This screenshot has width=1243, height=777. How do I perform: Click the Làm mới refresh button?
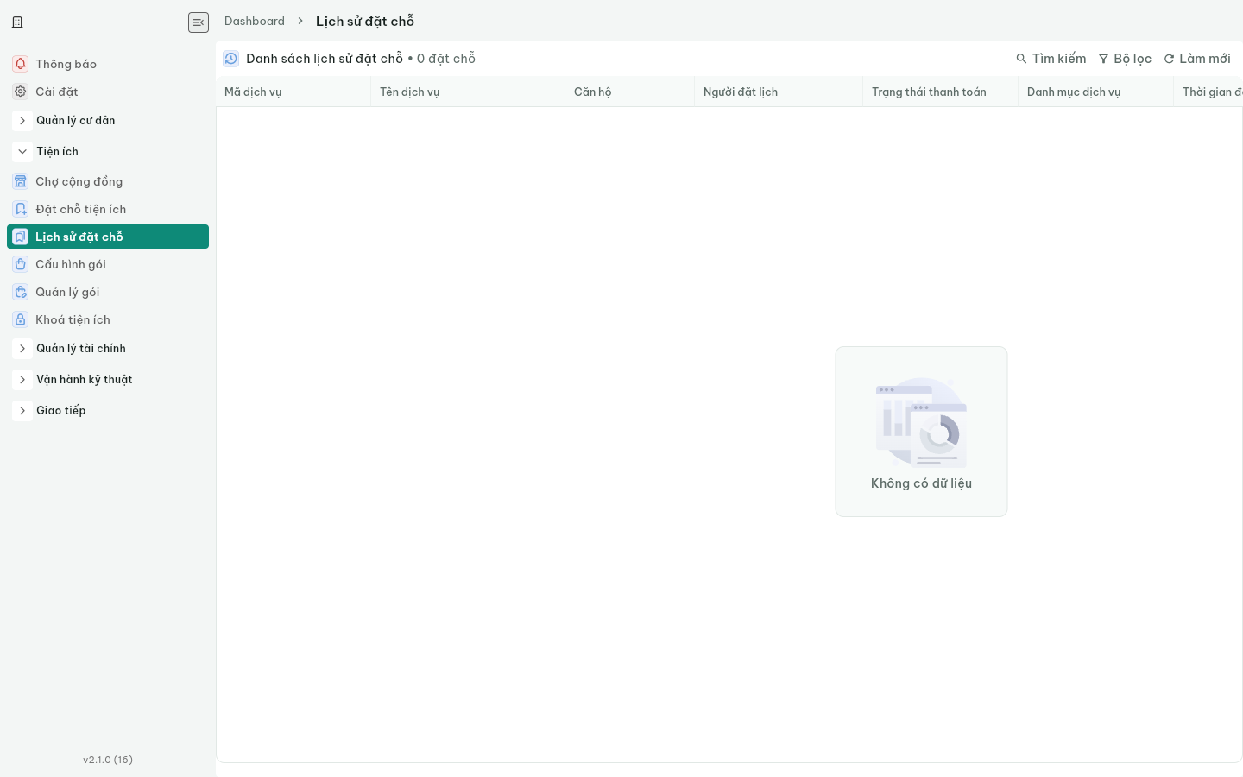pos(1197,59)
